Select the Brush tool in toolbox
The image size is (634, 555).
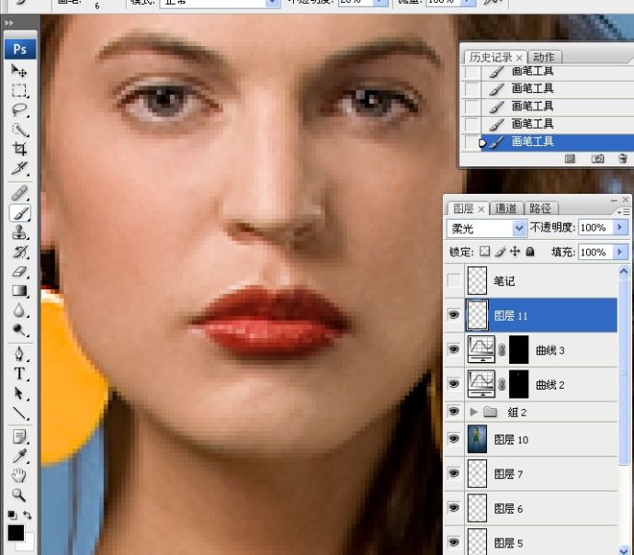19,213
